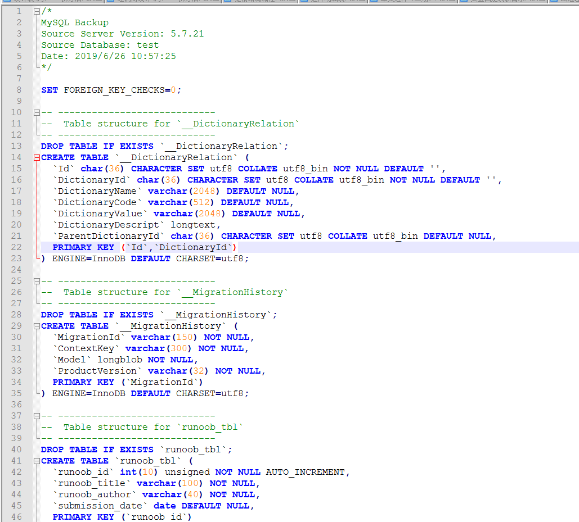Click the `DictionaryCode` column name
Viewport: 579px width, 522px height.
pos(97,202)
